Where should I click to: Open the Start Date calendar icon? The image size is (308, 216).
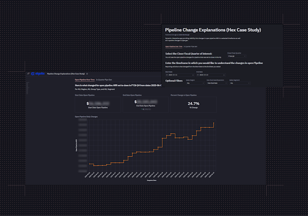click(x=167, y=75)
